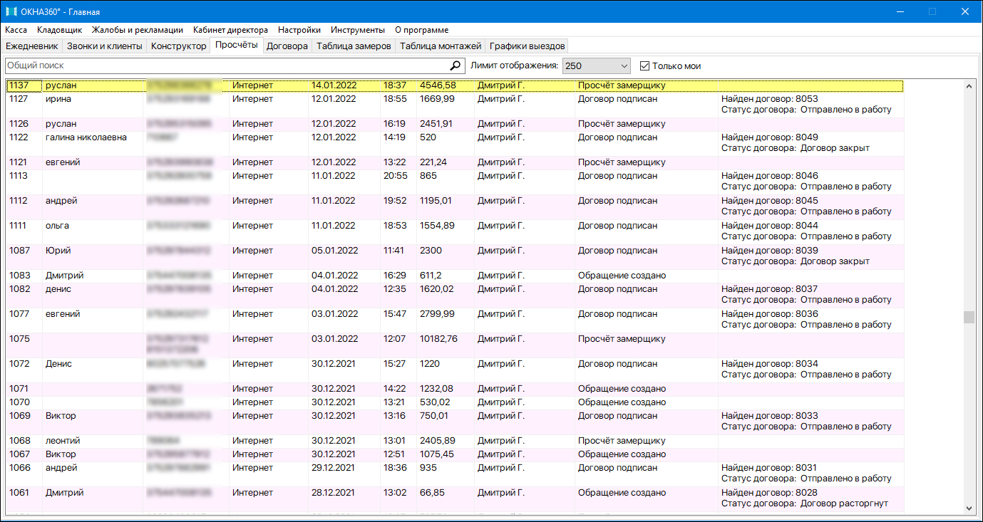Open the Таблица монтажей tab
This screenshot has width=983, height=522.
[x=441, y=46]
